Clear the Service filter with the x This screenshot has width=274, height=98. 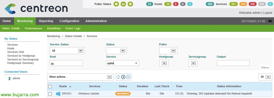coord(136,63)
